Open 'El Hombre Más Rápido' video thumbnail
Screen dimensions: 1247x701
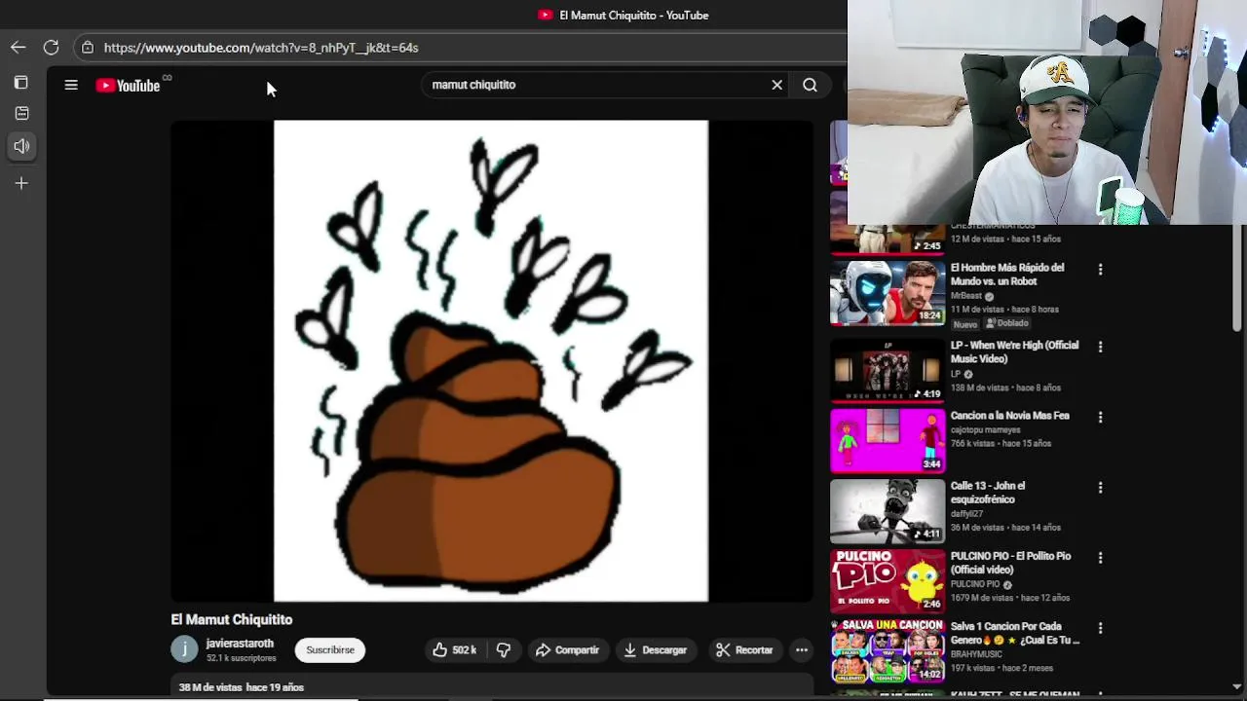pos(888,293)
